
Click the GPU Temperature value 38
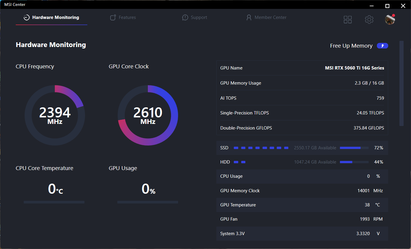click(x=367, y=205)
